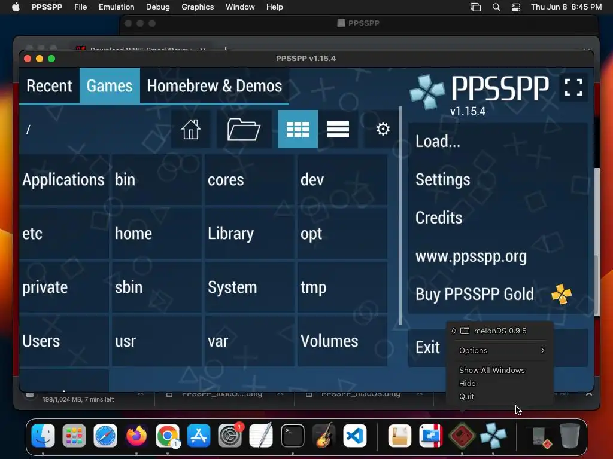Open the tmp folder
This screenshot has width=613, height=459.
[x=342, y=287]
